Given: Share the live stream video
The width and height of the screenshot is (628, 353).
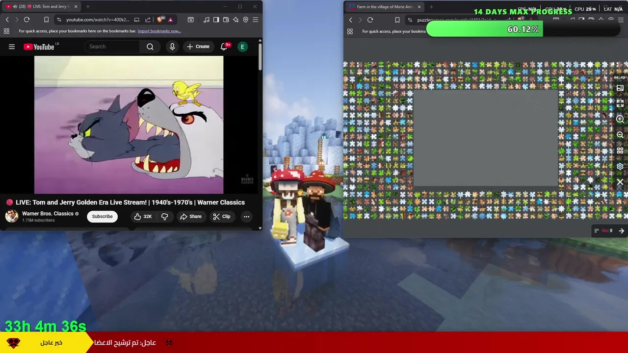Looking at the screenshot, I should pos(191,216).
